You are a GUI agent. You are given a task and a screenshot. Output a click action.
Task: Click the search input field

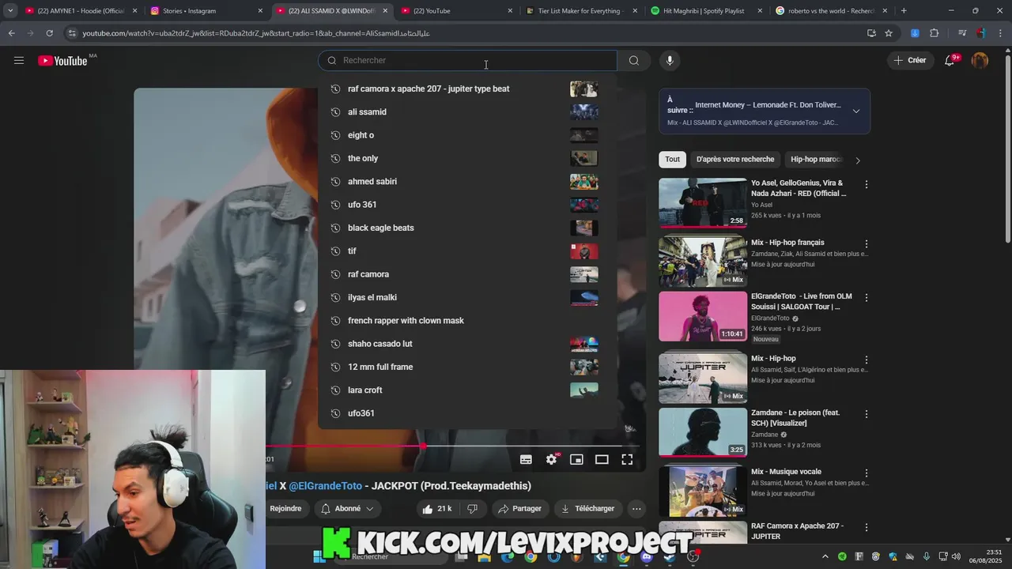click(468, 60)
